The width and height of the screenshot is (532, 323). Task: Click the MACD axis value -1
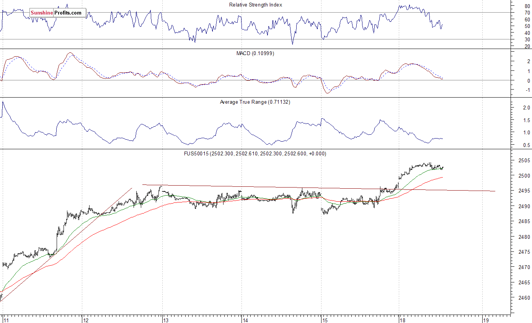pos(527,90)
